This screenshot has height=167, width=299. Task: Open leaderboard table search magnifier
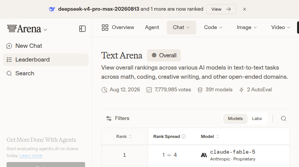284,118
